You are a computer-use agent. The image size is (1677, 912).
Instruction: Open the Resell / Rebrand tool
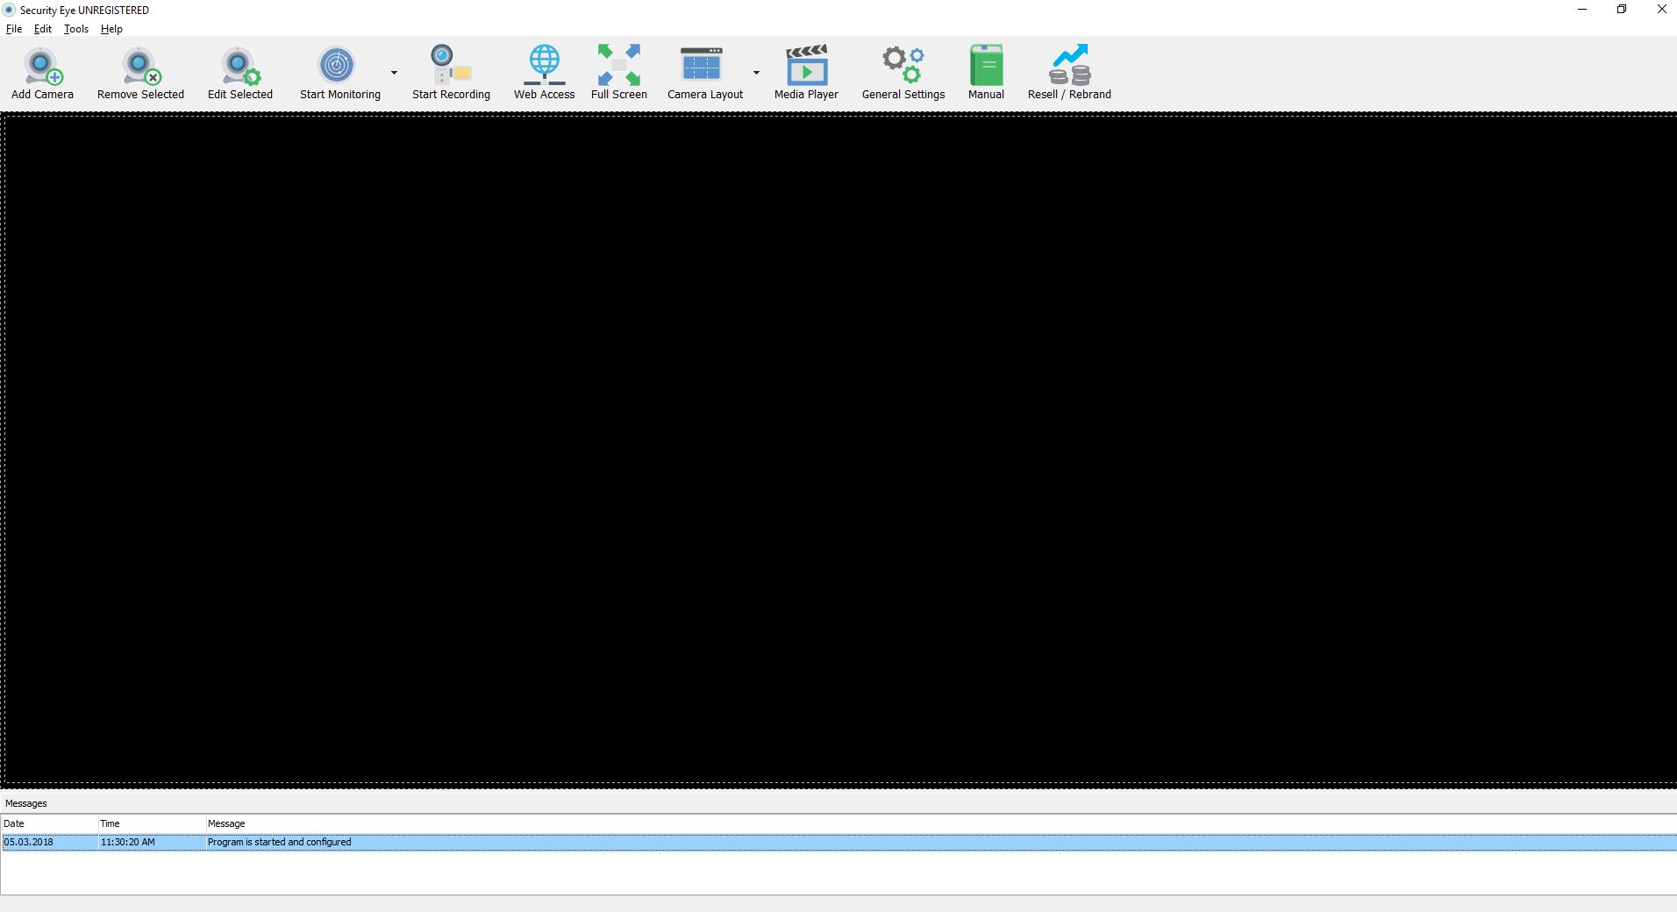click(1068, 70)
